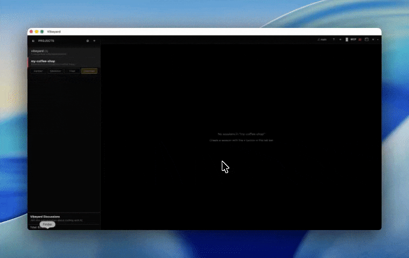
Task: Click the "No sessions in my-coffee-shop" message
Action: [241, 134]
